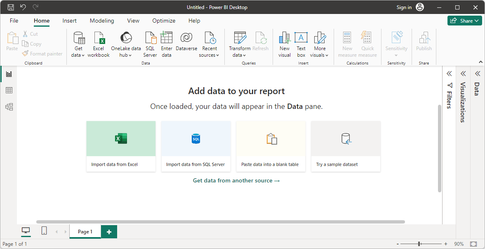485x249 pixels.
Task: Click Try a sample dataset card
Action: click(x=346, y=146)
